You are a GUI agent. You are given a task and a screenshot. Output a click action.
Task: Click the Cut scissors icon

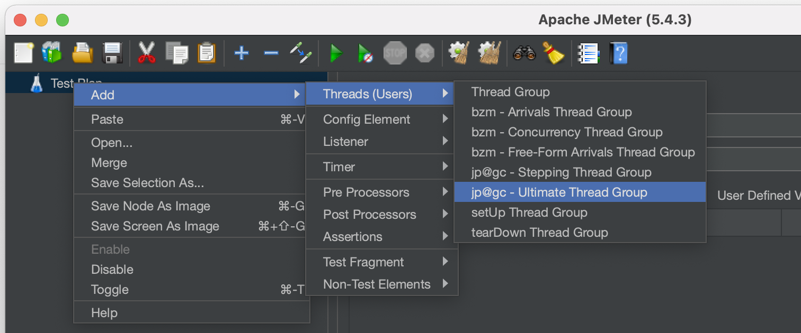(147, 53)
